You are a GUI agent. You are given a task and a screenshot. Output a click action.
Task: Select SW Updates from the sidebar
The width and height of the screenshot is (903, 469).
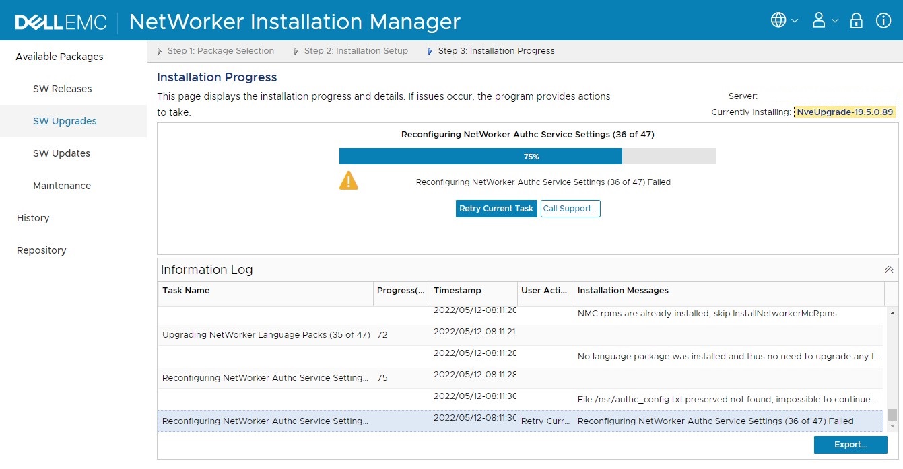(62, 153)
